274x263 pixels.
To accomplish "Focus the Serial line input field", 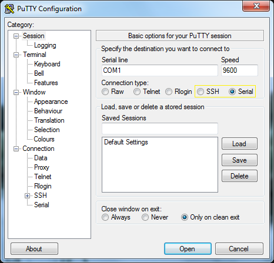I will pos(160,70).
